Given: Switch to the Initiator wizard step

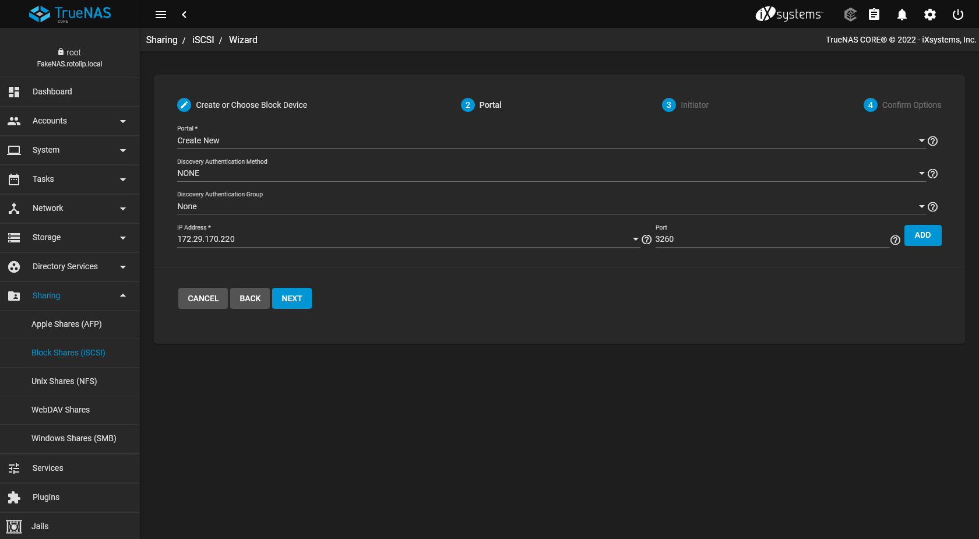Looking at the screenshot, I should tap(685, 105).
